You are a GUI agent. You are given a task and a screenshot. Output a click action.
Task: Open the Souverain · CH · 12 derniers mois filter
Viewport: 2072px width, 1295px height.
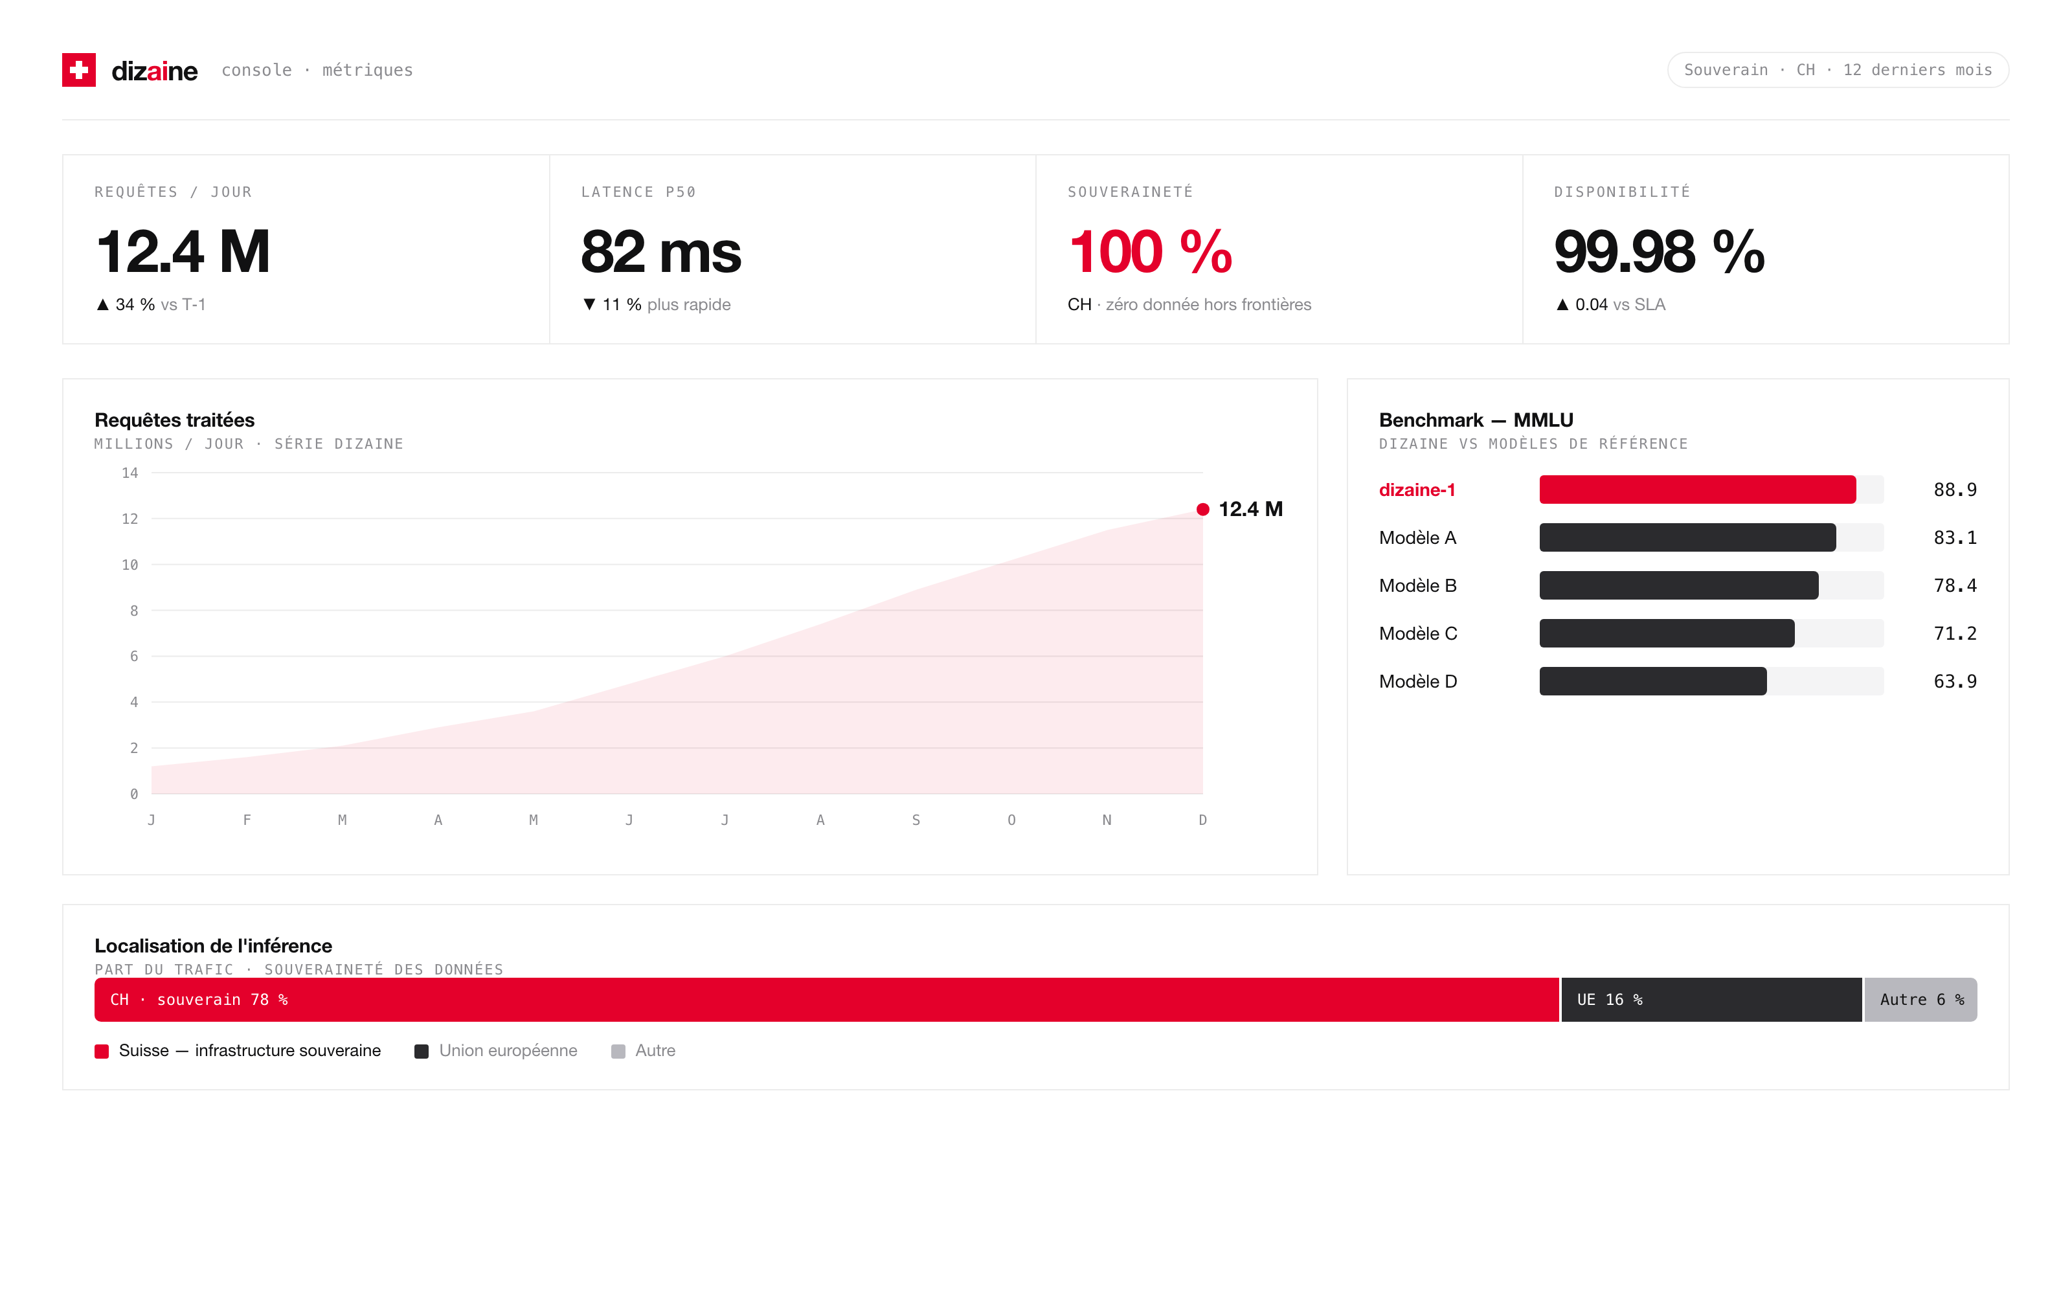(1838, 70)
